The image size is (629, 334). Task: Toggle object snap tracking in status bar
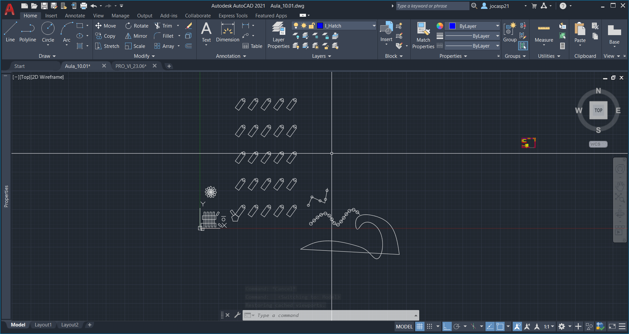[490, 326]
